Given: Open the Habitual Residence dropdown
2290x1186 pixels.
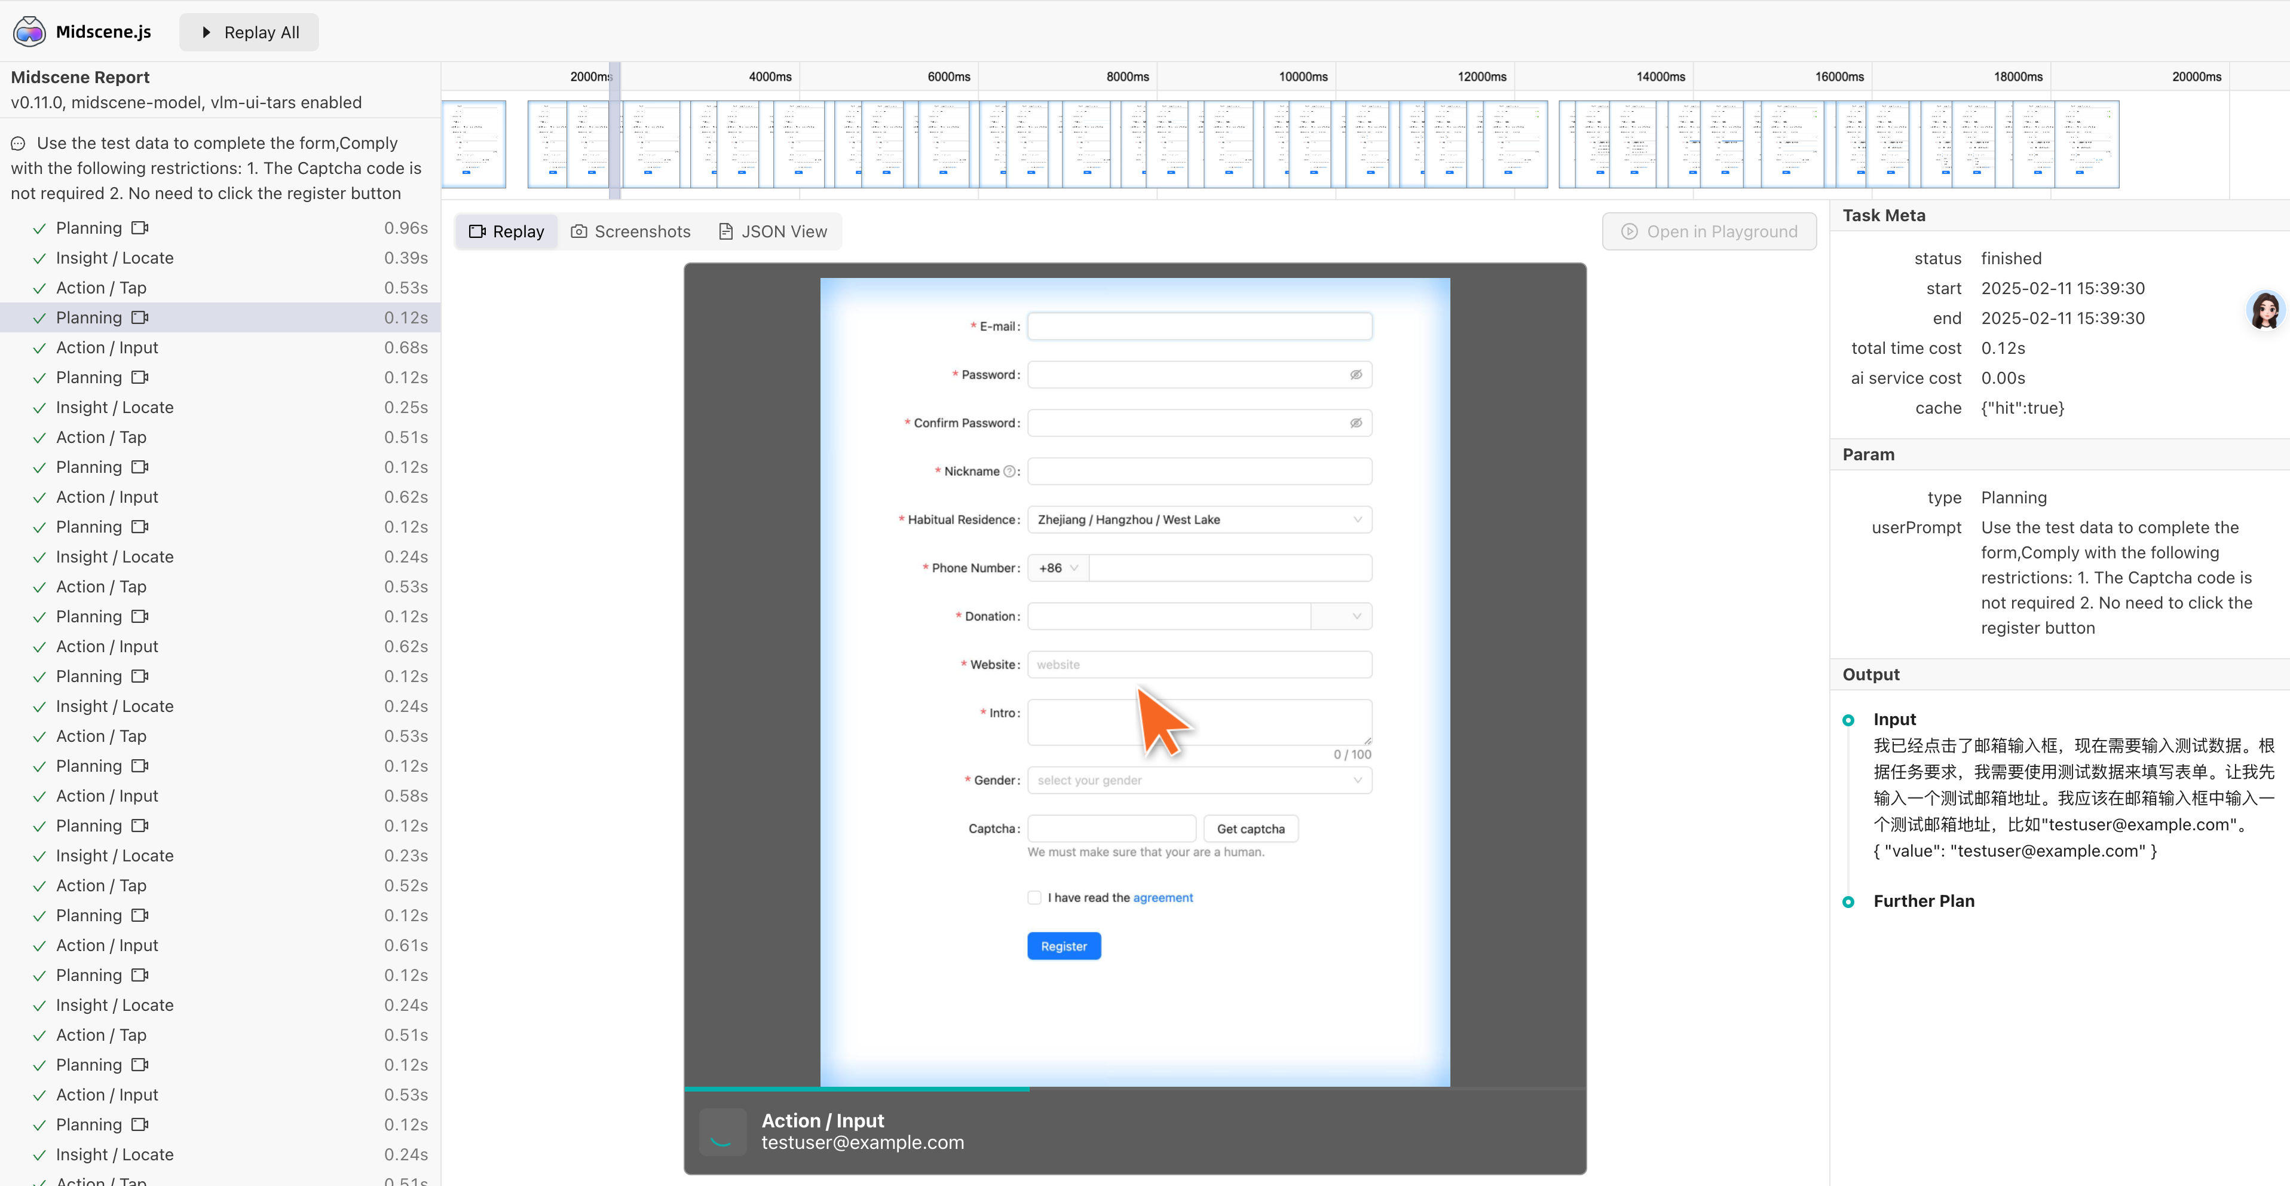Looking at the screenshot, I should pos(1198,519).
